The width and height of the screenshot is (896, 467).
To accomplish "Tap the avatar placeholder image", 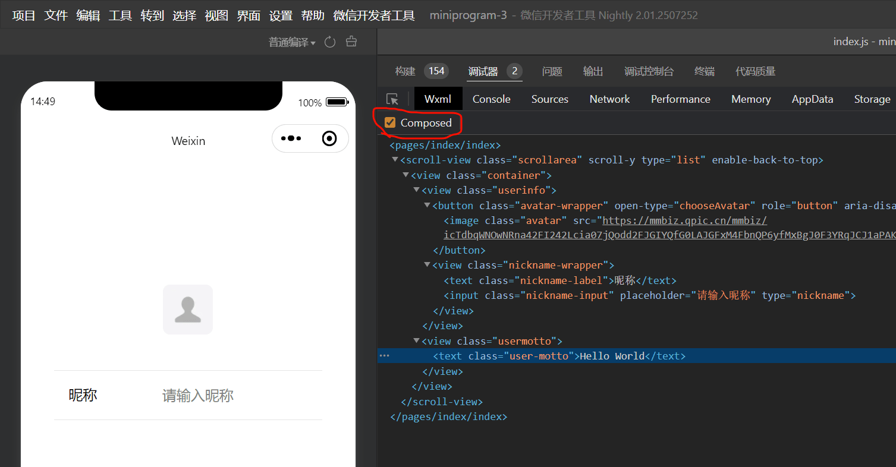I will pyautogui.click(x=188, y=310).
